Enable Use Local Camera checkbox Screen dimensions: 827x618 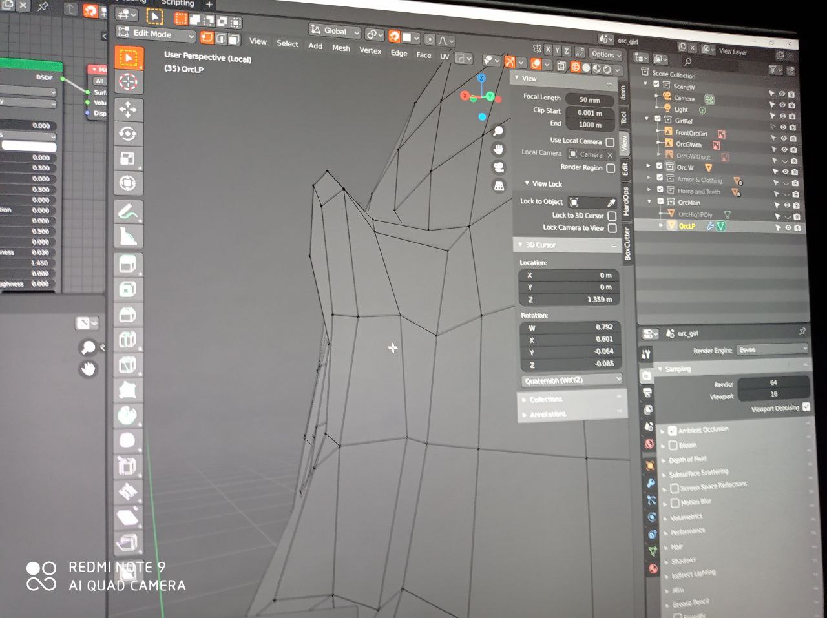pos(610,142)
